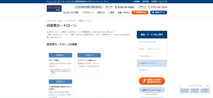The height and width of the screenshot is (98, 213).
Task: Click the POINT 2 label
Action: [89, 55]
